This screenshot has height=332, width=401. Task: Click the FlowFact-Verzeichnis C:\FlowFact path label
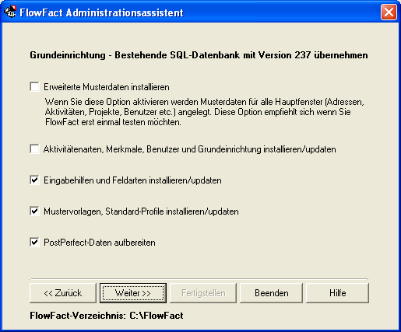[x=107, y=316]
